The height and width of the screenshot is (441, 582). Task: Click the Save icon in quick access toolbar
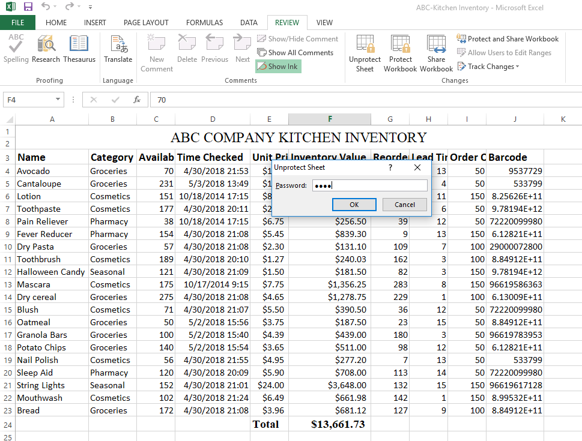[28, 7]
